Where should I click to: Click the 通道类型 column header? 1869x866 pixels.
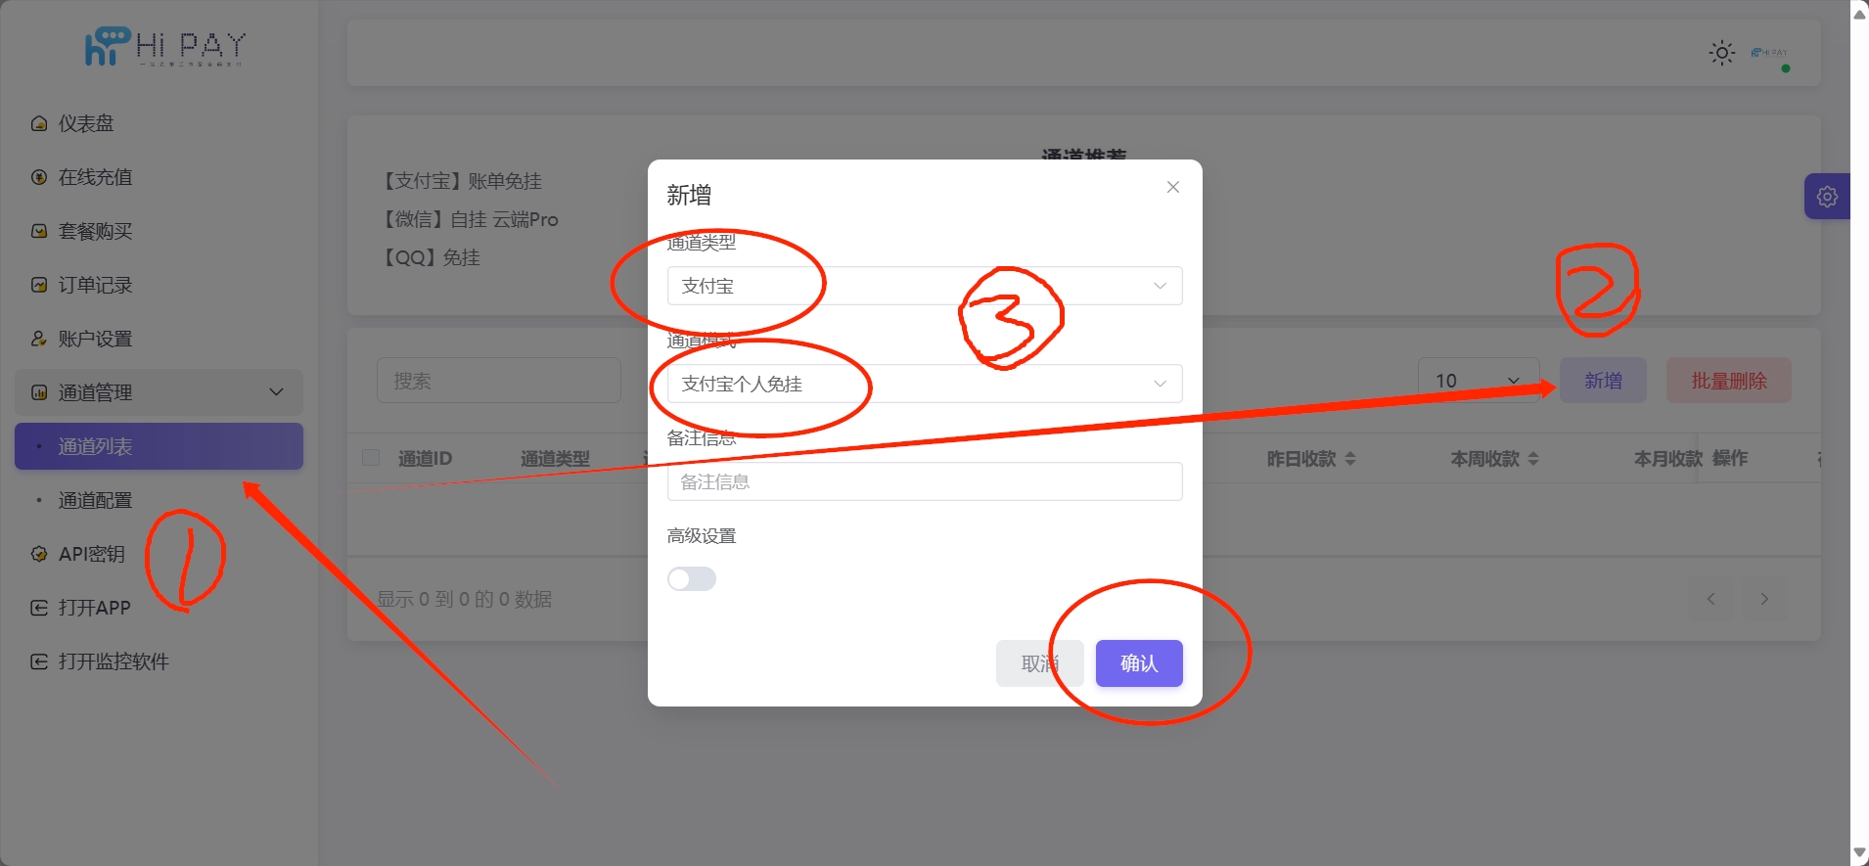(555, 458)
